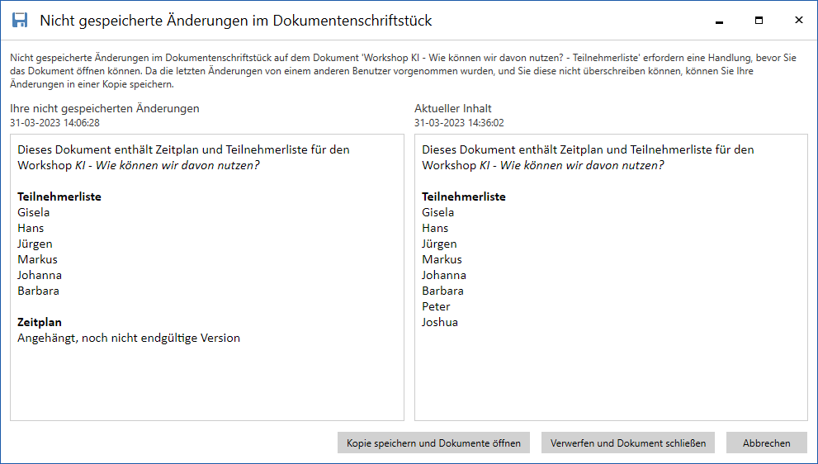Click 'Markus' in unsaved changes pane
Screen dimensions: 818x464
(x=38, y=259)
